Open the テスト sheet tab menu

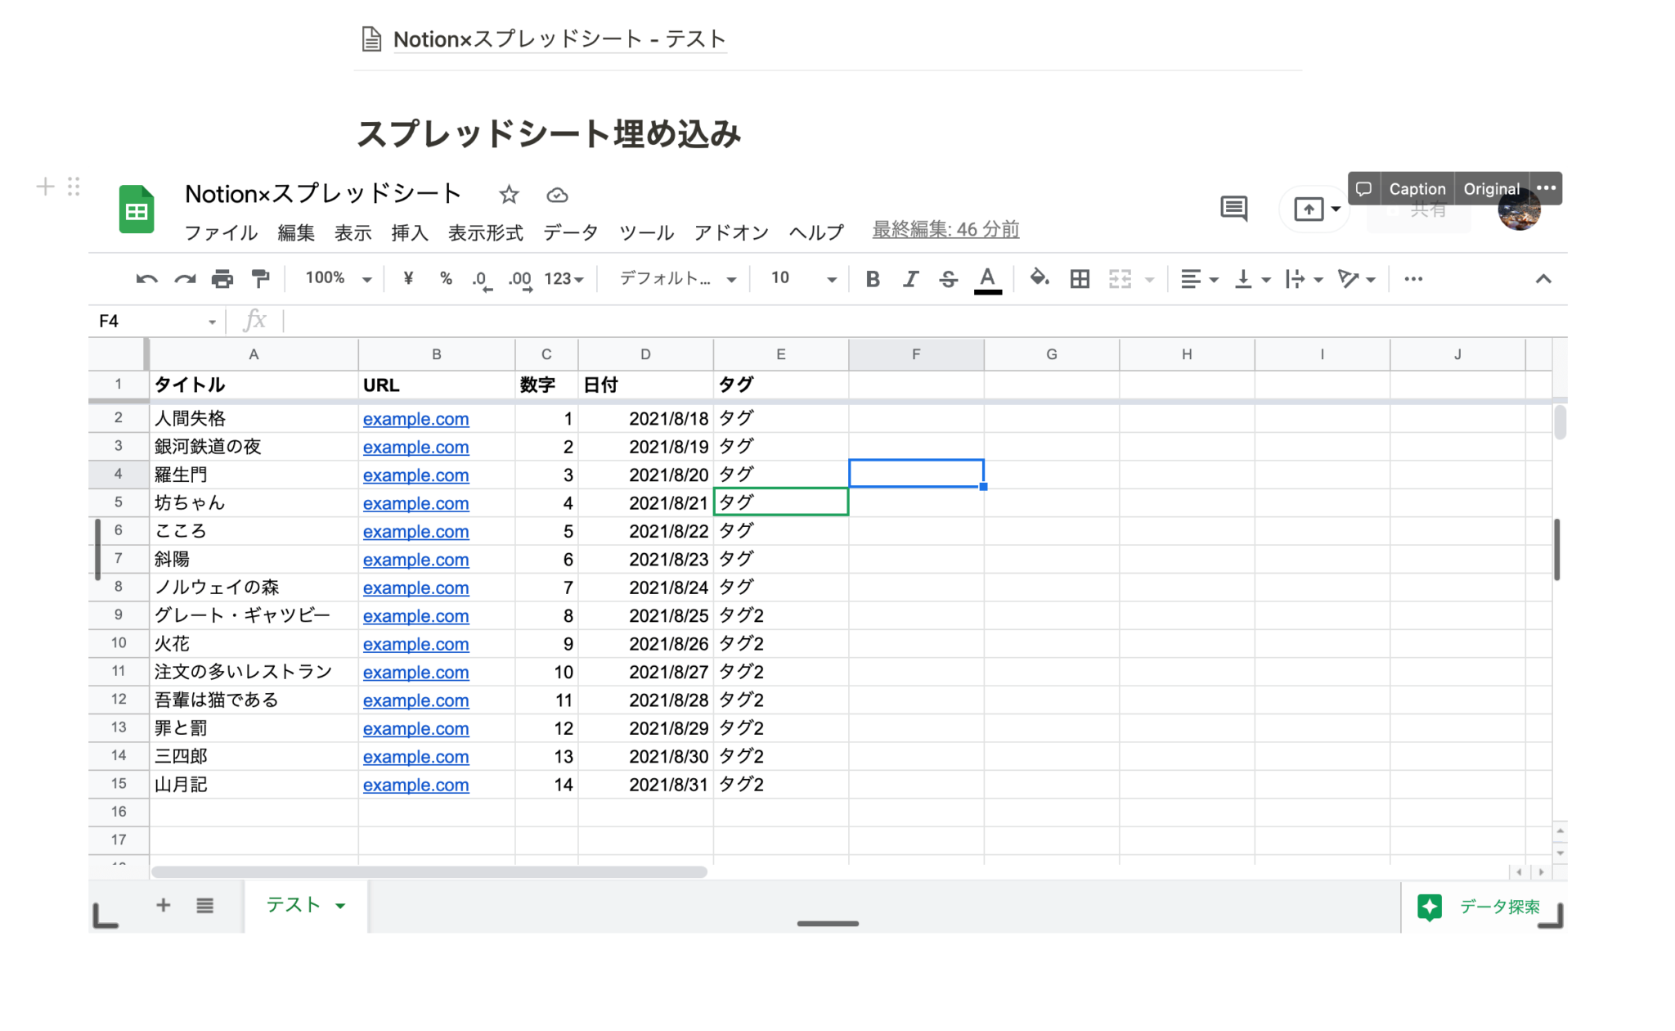click(x=340, y=906)
